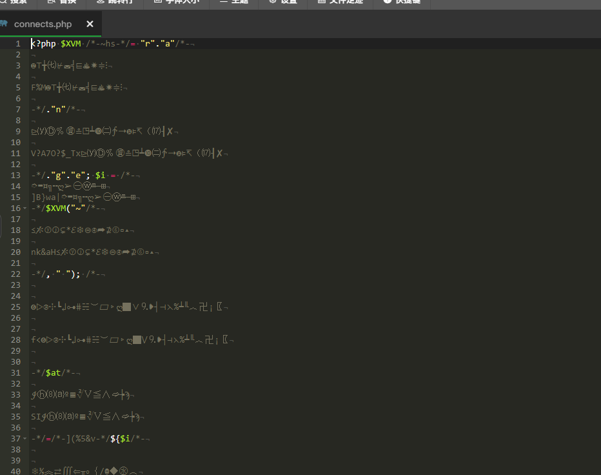Click the closing ");" on line 22
Image resolution: width=601 pixels, height=475 pixels.
click(75, 274)
